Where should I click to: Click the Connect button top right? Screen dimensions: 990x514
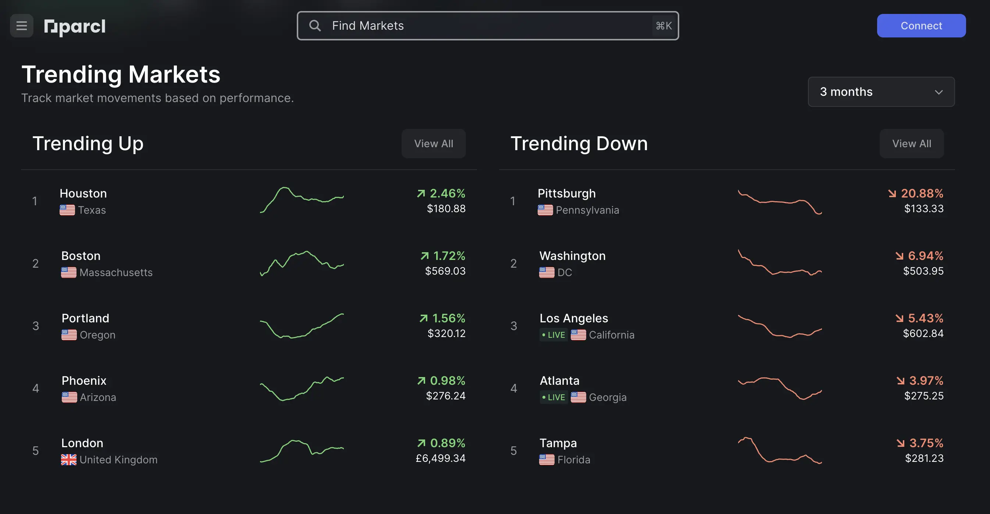(921, 25)
